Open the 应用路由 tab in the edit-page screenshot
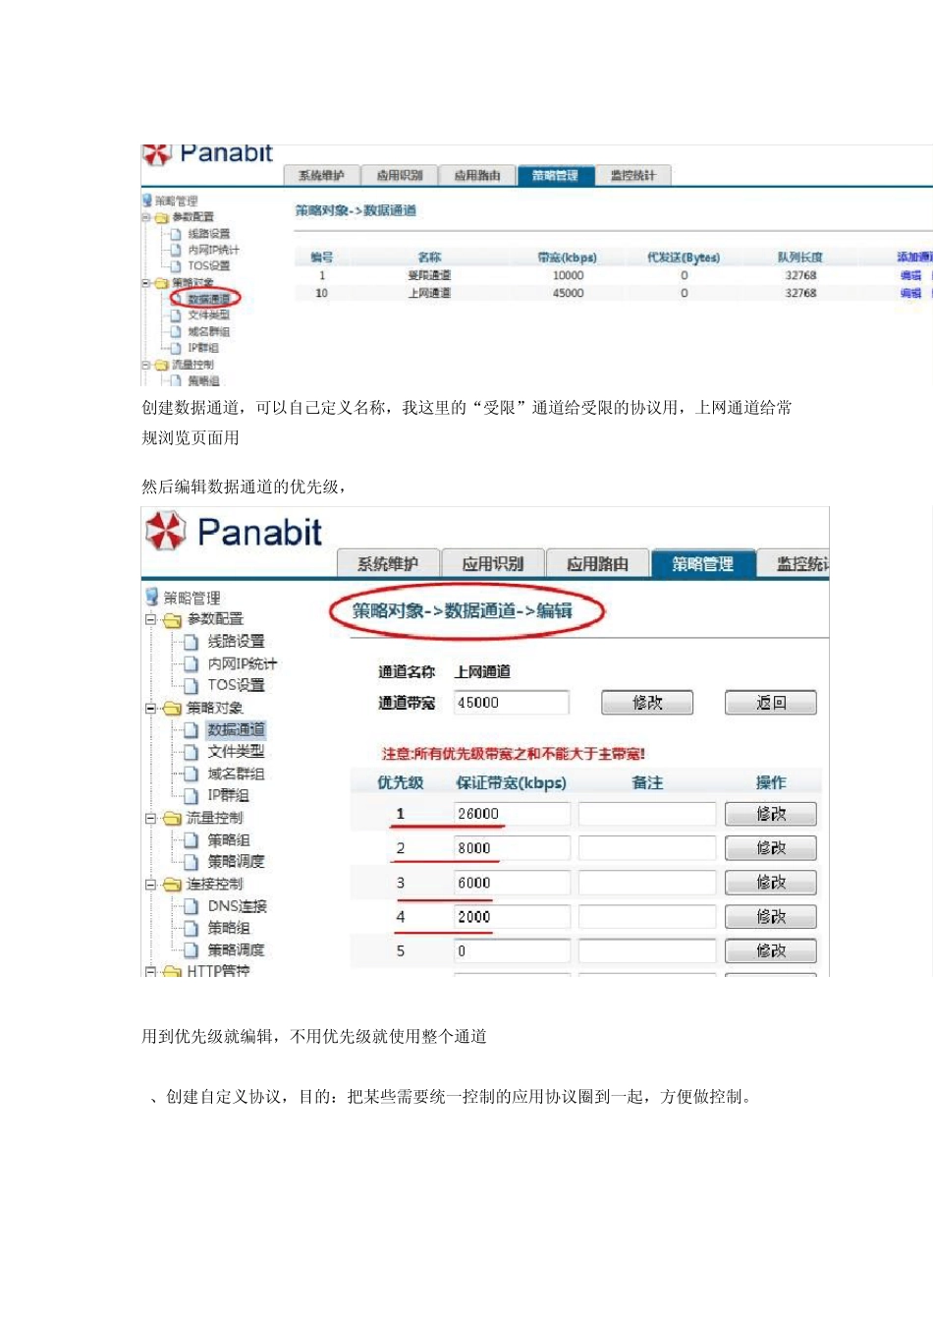The width and height of the screenshot is (933, 1321). (597, 564)
